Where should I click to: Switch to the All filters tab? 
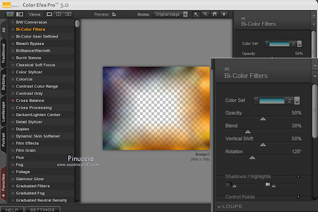click(x=4, y=30)
